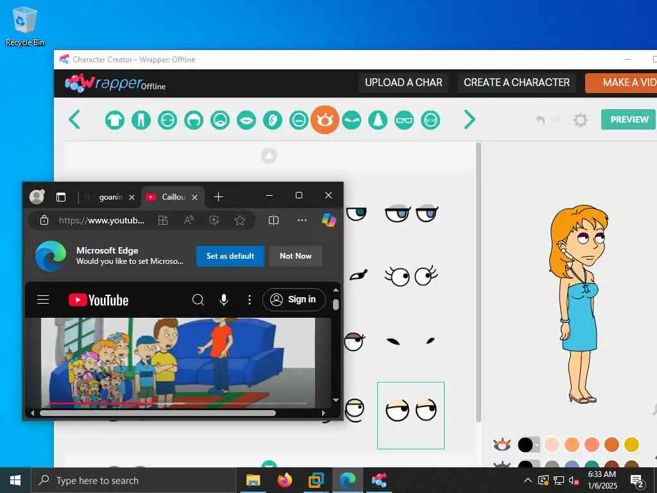
Task: Go to next category arrow
Action: [469, 120]
